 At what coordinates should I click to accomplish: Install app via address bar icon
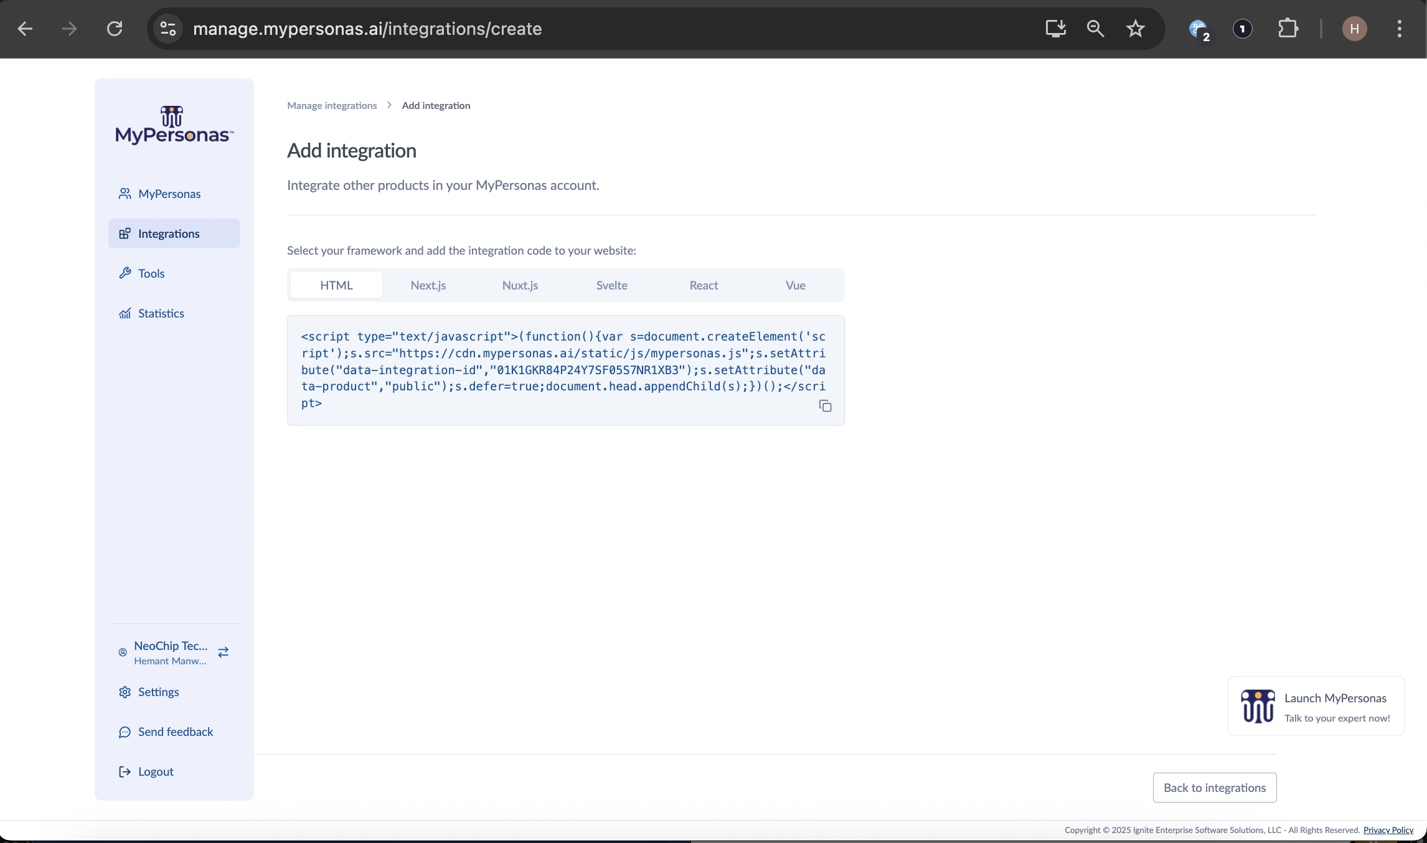click(1056, 29)
